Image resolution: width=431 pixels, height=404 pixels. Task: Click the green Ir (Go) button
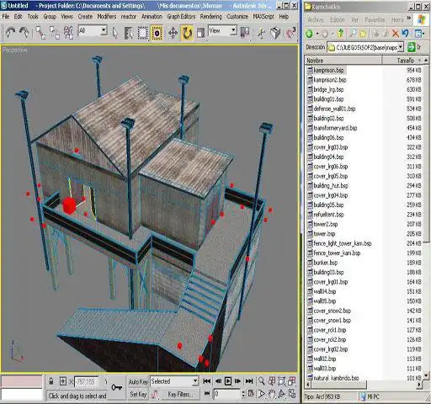pos(415,47)
